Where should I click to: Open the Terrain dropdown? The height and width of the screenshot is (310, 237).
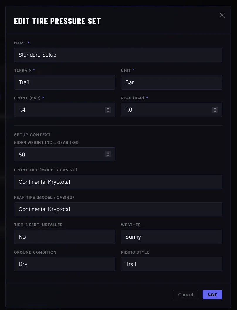point(65,82)
